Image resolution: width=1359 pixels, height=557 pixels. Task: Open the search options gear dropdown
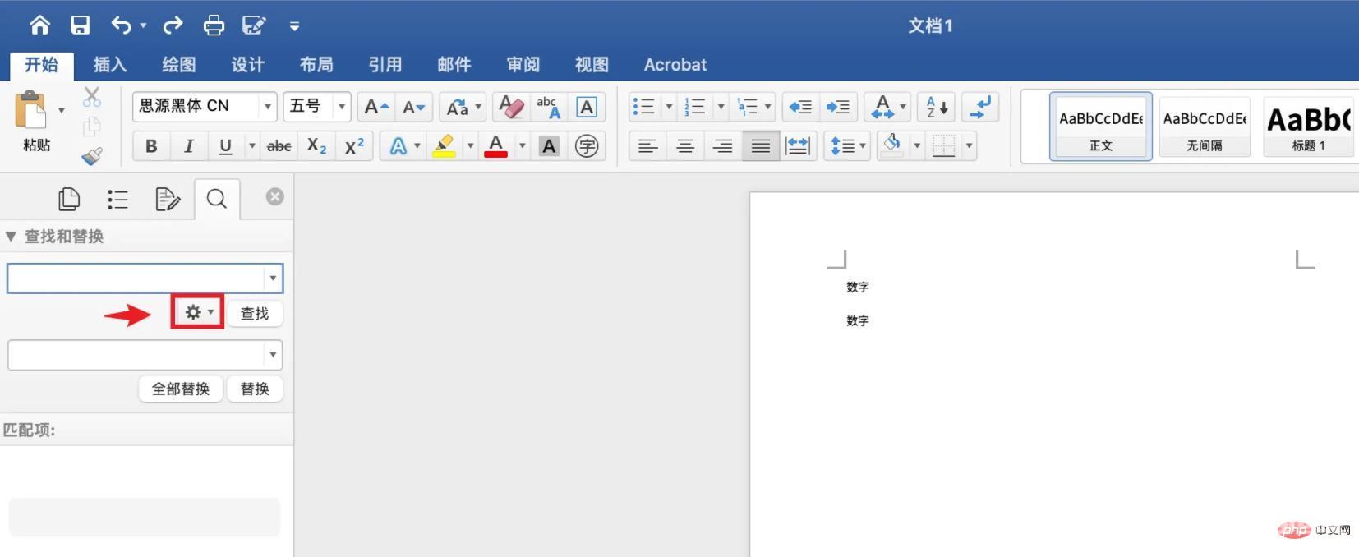coord(198,312)
